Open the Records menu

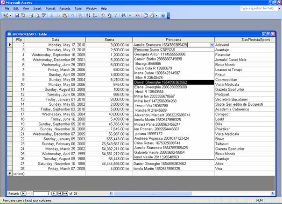(x=65, y=8)
